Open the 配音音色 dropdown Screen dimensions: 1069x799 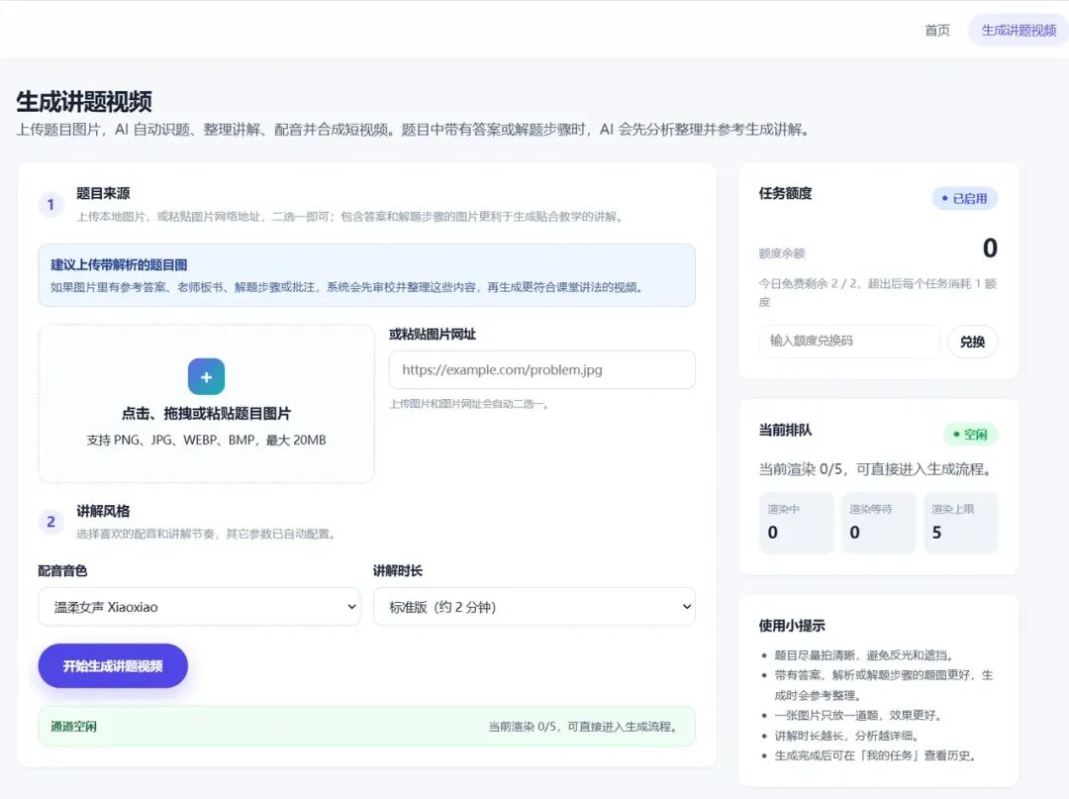point(199,607)
